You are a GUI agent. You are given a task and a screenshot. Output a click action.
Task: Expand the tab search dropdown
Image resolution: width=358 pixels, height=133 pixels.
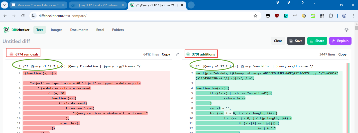(4, 5)
